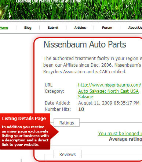Click the 'You must be logged in' link
The image size is (142, 162).
pyautogui.click(x=120, y=134)
